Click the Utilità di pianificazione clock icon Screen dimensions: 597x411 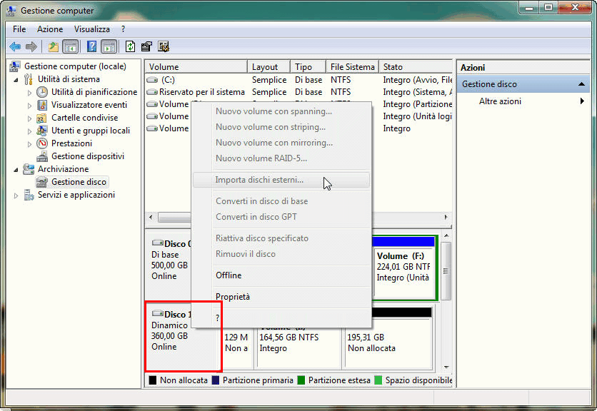(x=42, y=92)
